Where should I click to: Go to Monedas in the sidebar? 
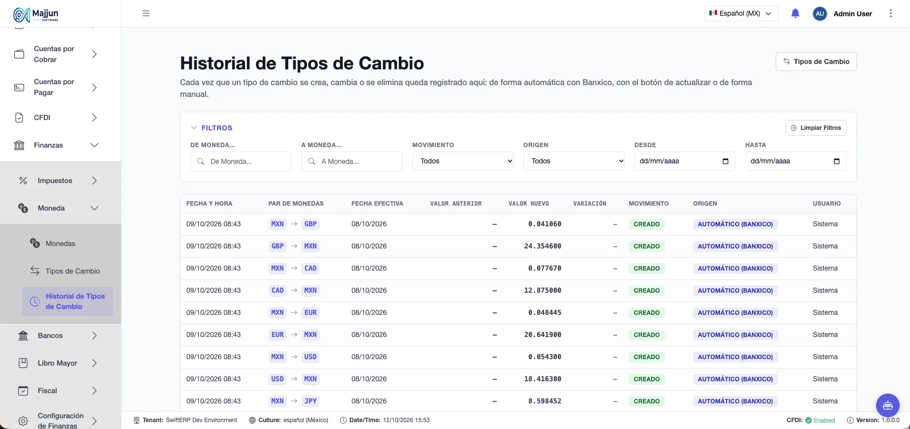[x=61, y=244]
